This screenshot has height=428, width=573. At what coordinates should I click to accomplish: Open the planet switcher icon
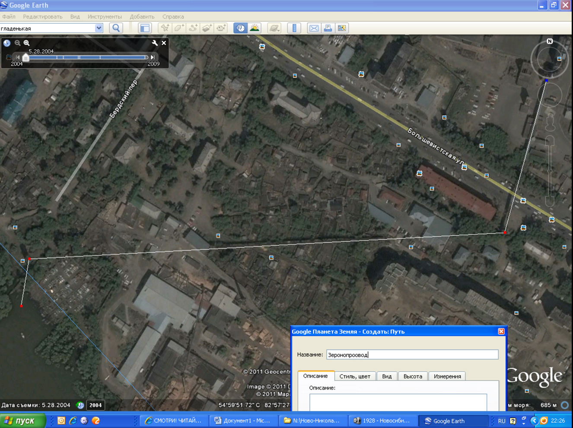[274, 28]
